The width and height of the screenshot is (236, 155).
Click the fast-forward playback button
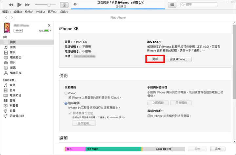(x=28, y=5)
